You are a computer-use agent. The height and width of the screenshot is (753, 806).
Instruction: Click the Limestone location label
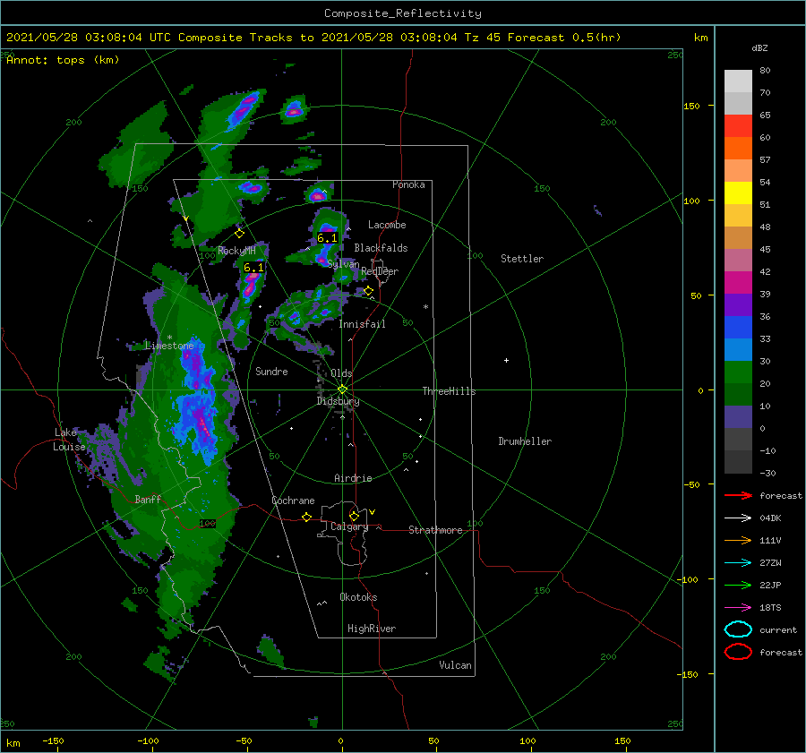click(x=169, y=346)
